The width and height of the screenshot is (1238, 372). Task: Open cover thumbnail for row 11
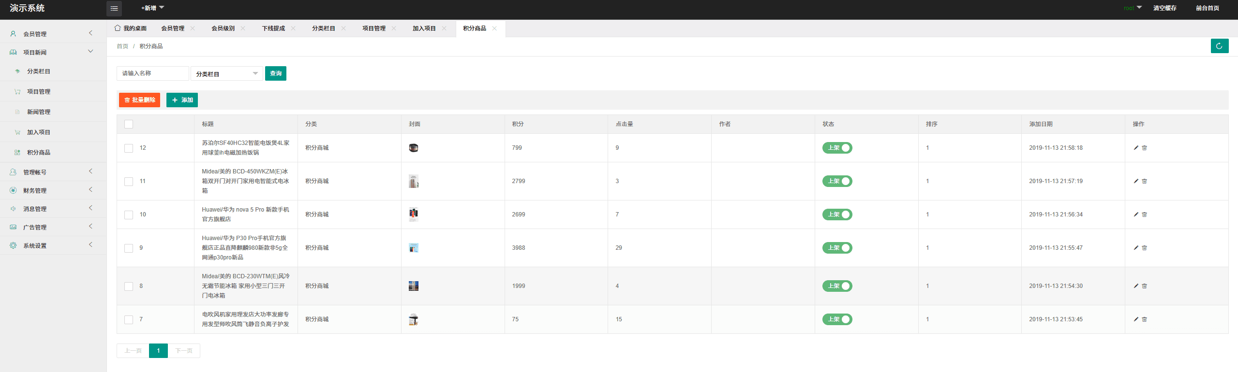click(x=414, y=181)
